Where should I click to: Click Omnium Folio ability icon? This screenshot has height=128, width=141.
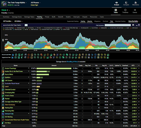(3, 114)
